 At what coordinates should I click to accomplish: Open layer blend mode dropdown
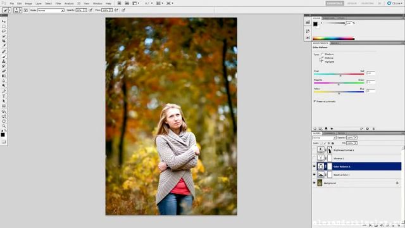tap(325, 138)
